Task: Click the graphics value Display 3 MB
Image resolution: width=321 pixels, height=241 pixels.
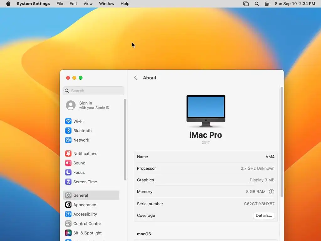Action: point(262,180)
